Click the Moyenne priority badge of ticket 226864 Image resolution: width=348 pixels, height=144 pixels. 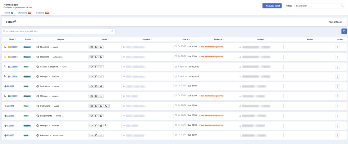point(27,57)
